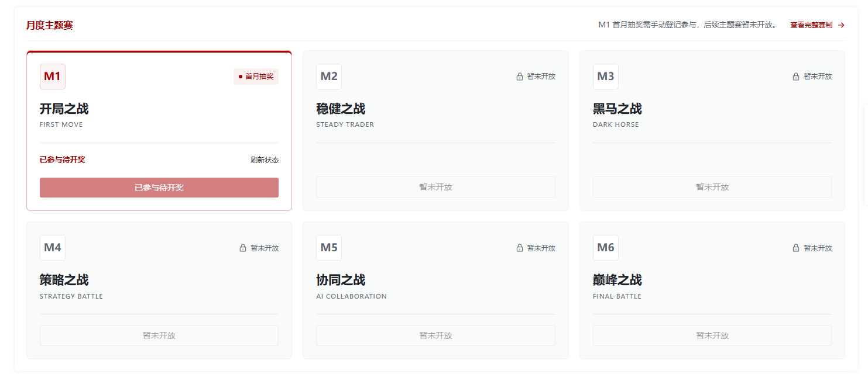Click the 首月抽奖 badge

(256, 77)
